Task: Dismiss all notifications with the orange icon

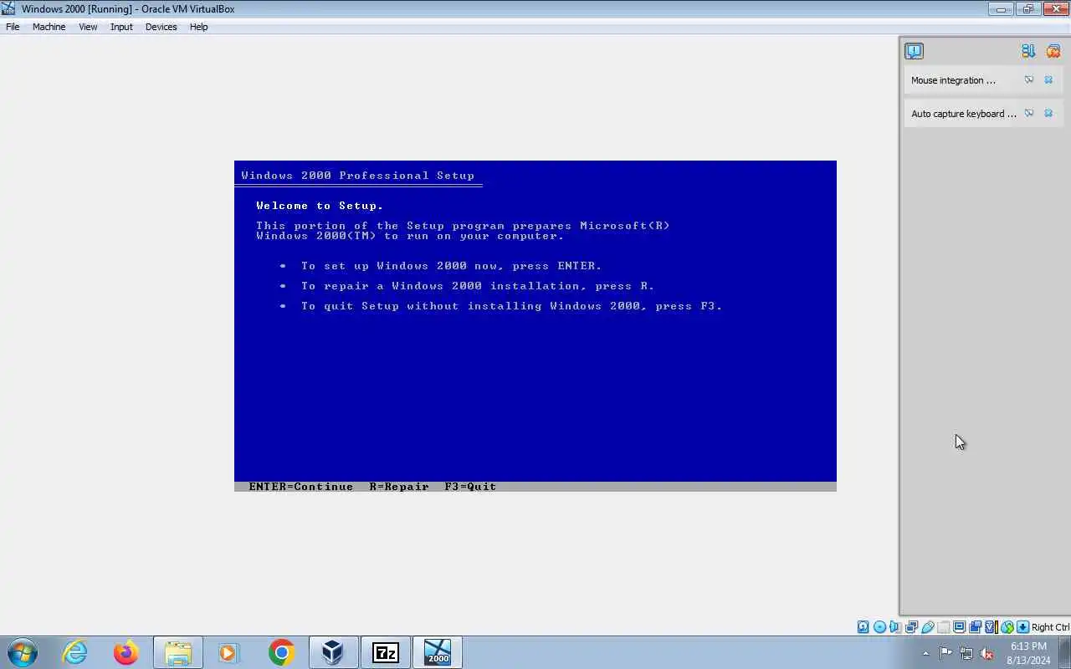Action: [1053, 51]
